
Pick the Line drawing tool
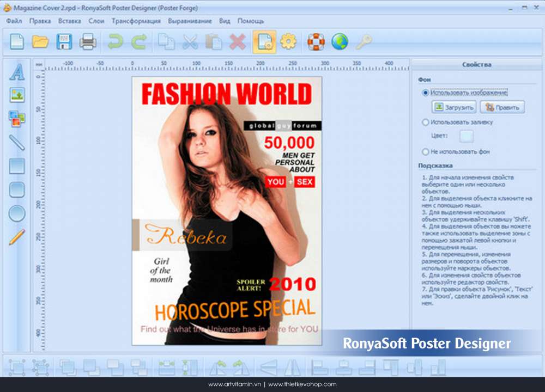(17, 142)
